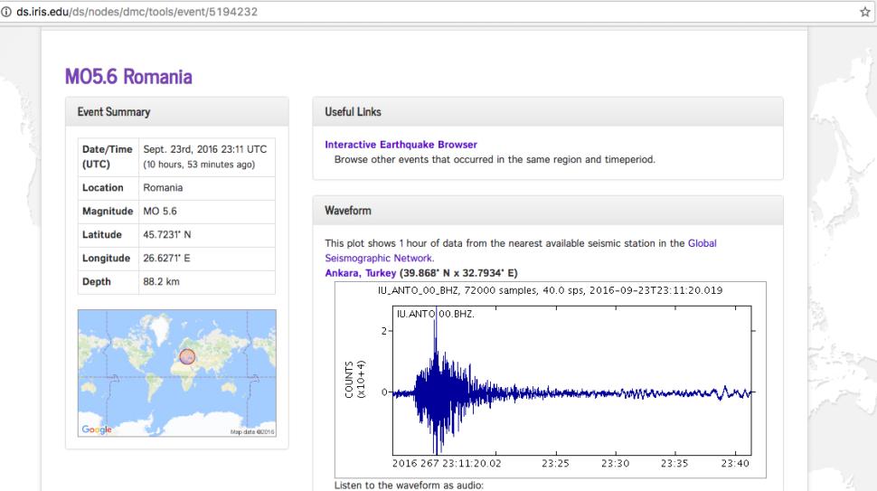Follow the Ankara, Turkey station link
This screenshot has width=877, height=491.
click(x=361, y=273)
